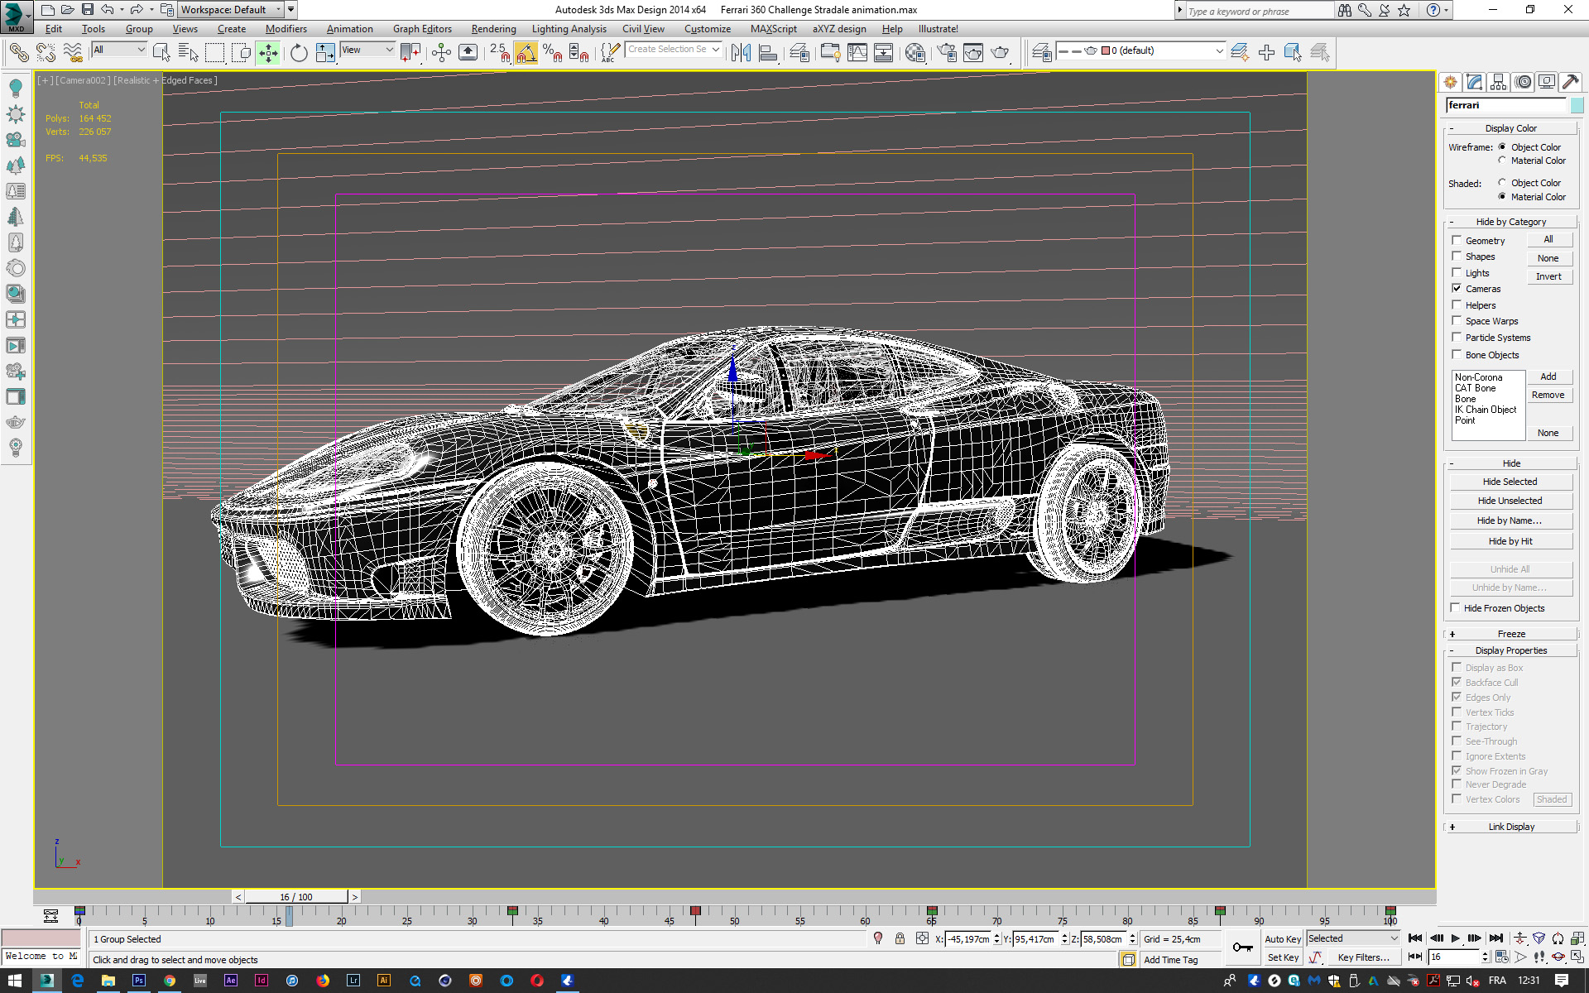Open the Motion command panel tab
Image resolution: width=1589 pixels, height=993 pixels.
pos(1523,82)
